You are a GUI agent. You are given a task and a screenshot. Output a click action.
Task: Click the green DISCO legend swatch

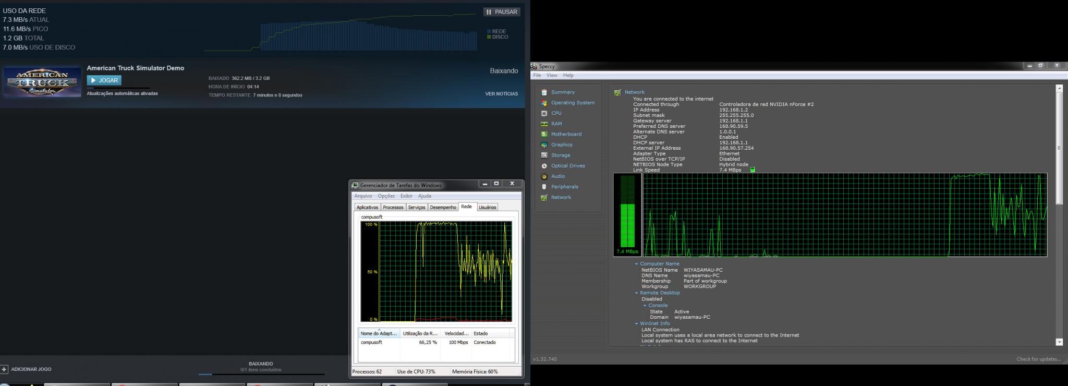point(489,37)
